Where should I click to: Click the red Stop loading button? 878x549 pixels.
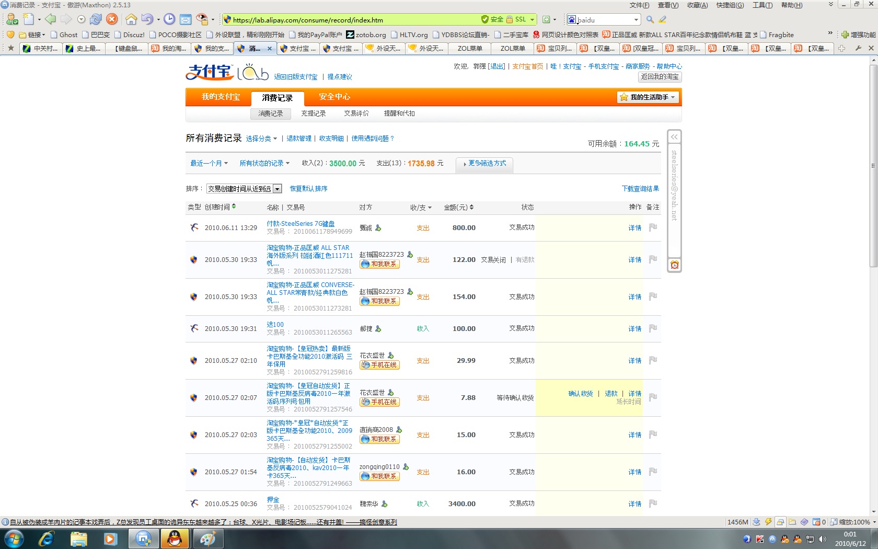coord(112,19)
